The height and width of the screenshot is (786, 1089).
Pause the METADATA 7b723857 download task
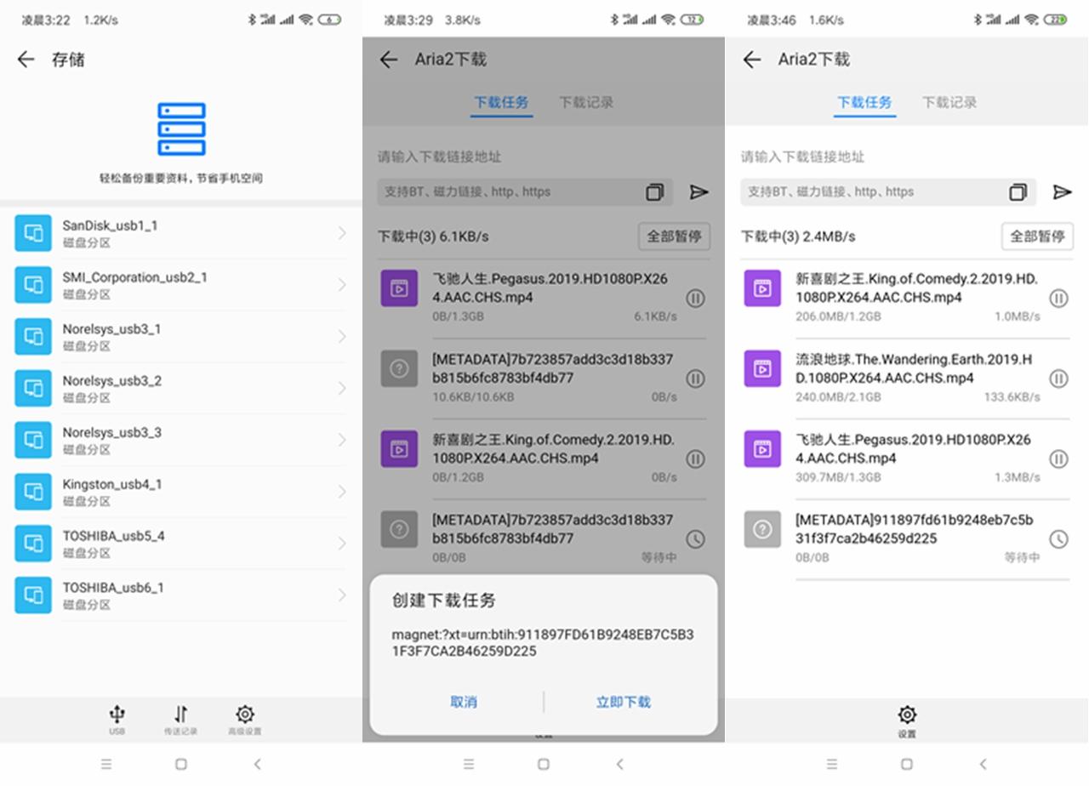pos(696,379)
